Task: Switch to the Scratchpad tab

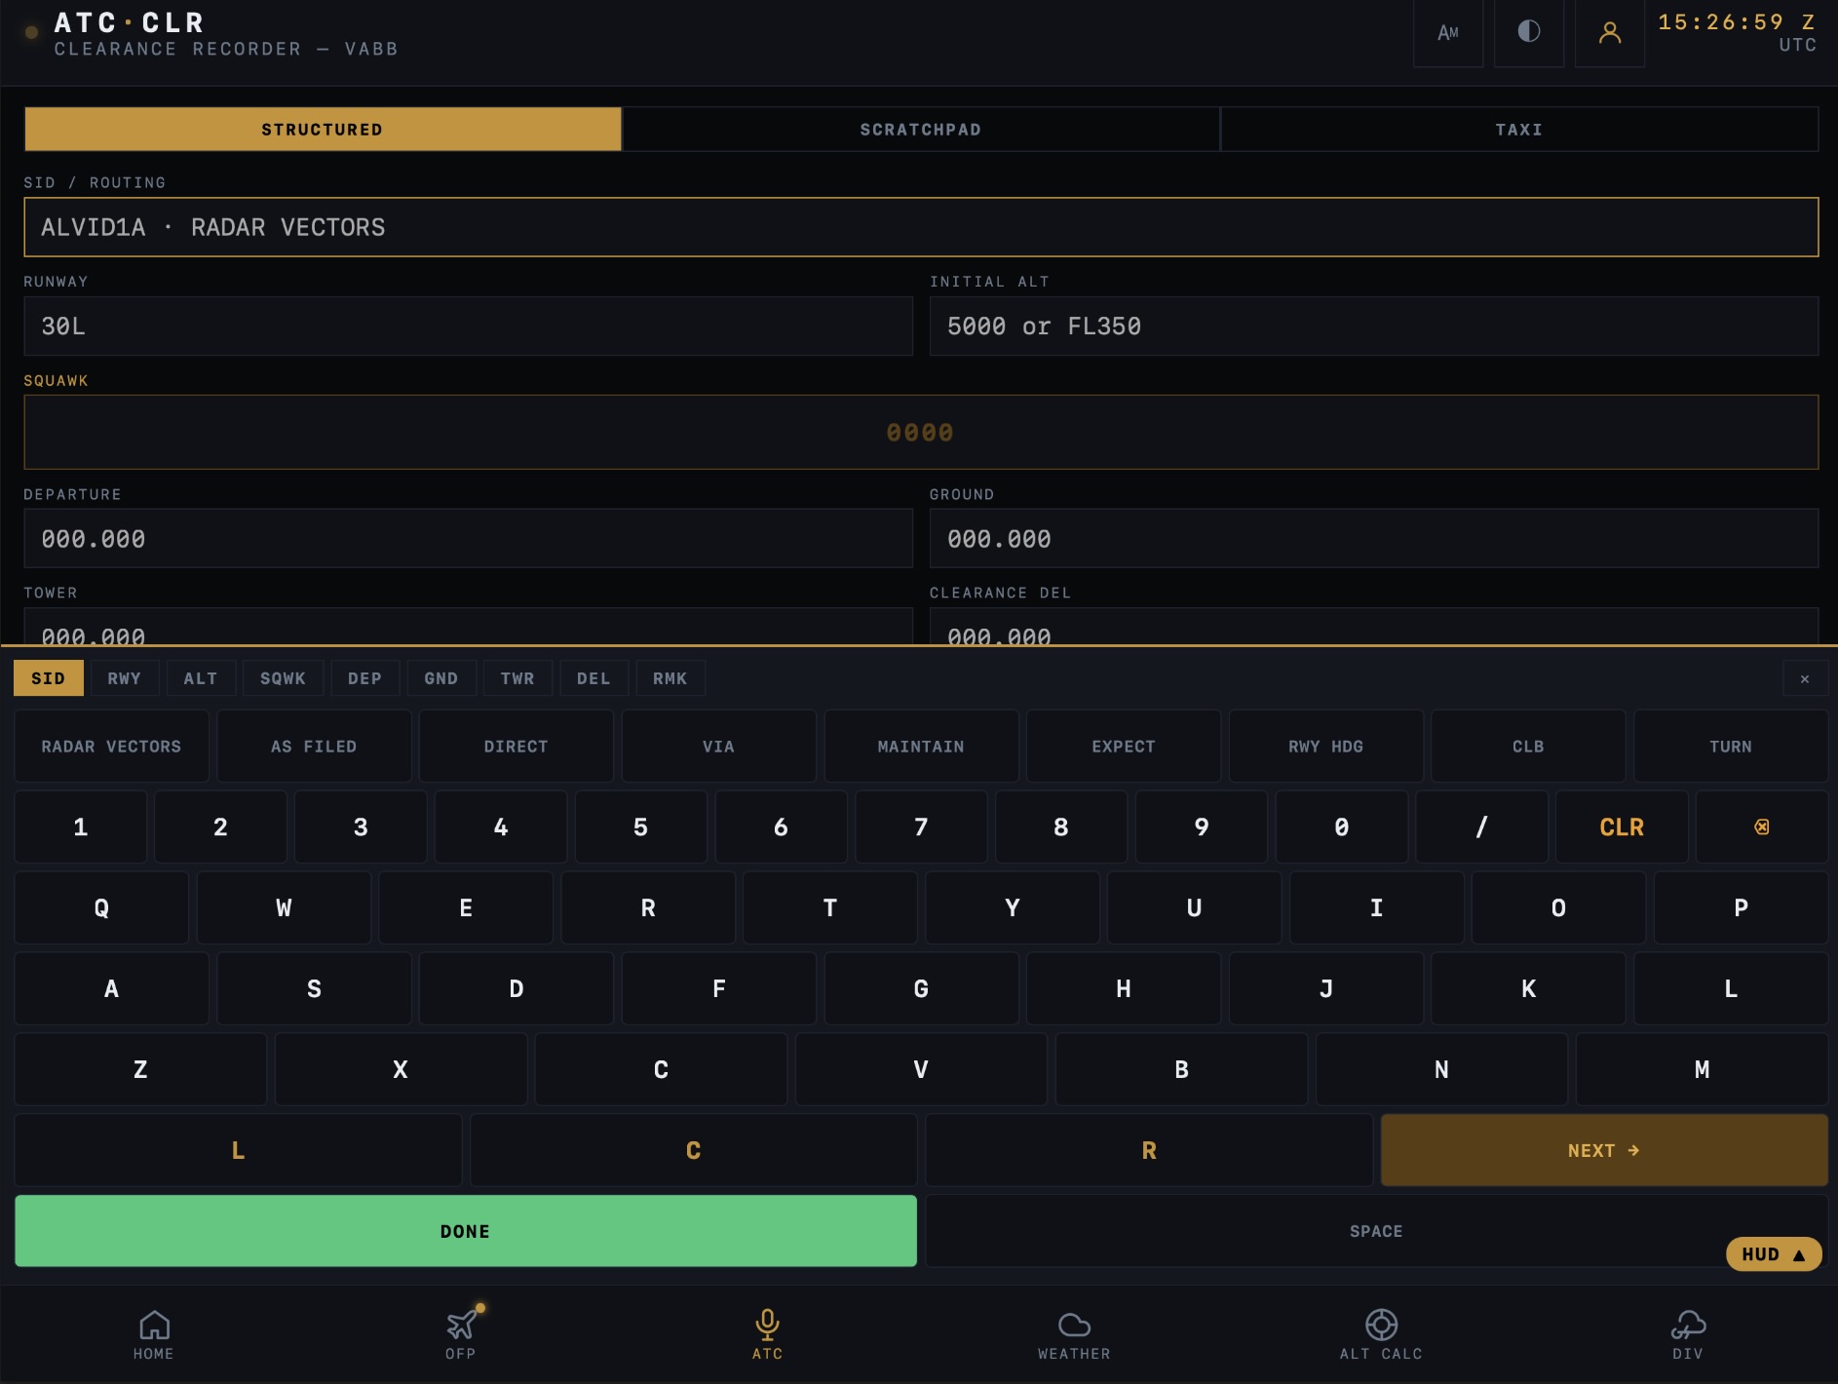Action: [921, 130]
